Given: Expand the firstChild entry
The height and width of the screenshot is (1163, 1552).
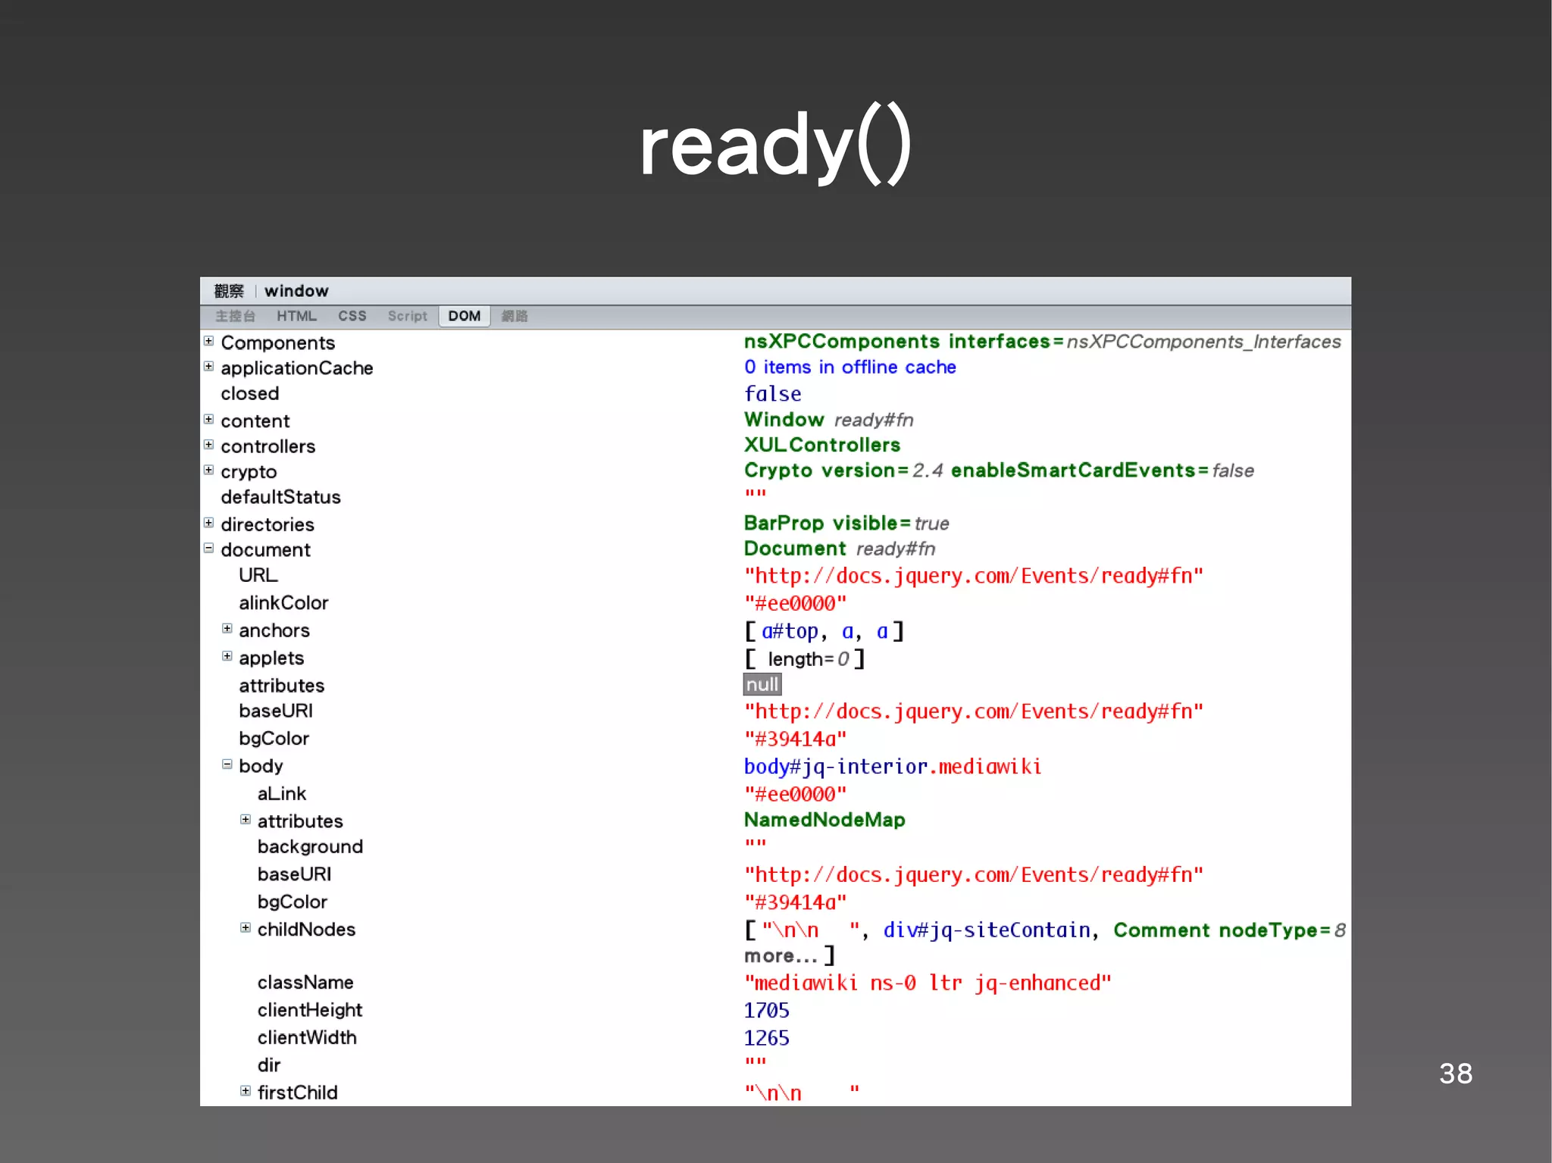Looking at the screenshot, I should (245, 1091).
